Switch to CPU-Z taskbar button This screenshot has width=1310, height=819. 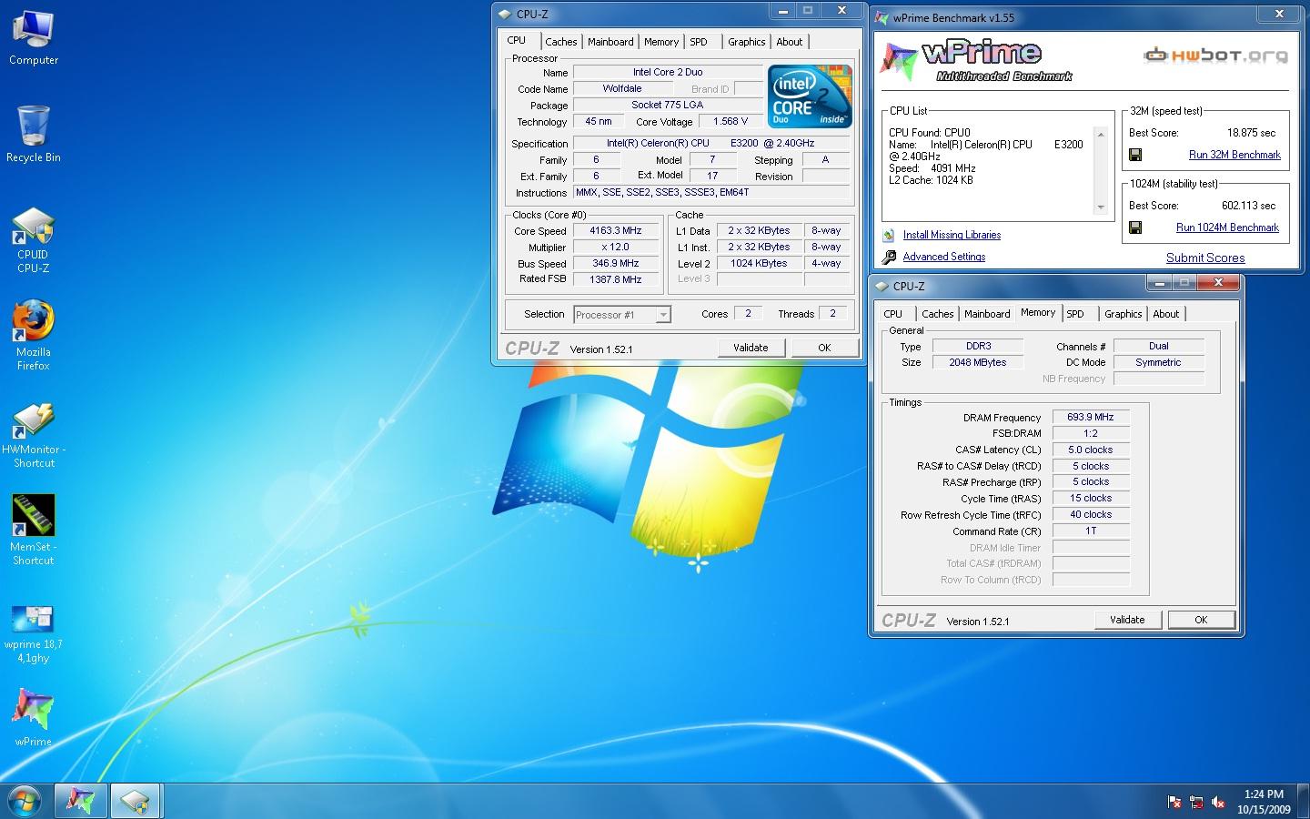click(x=136, y=801)
